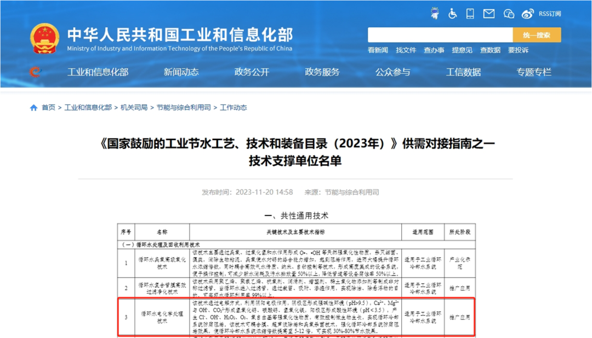This screenshot has height=338, width=592.
Task: Open the 看新闻 quick link
Action: coord(378,50)
